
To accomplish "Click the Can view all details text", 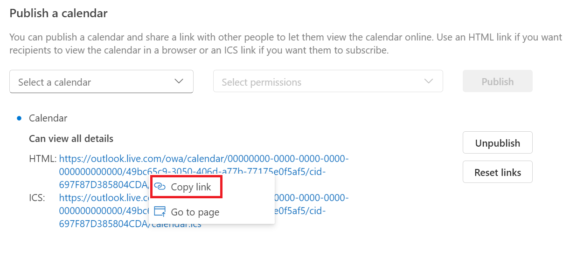I will coord(71,138).
